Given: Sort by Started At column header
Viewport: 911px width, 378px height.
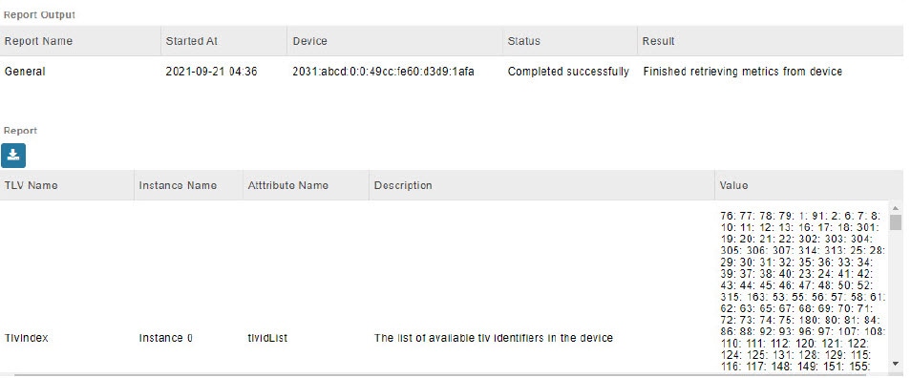Looking at the screenshot, I should point(192,41).
